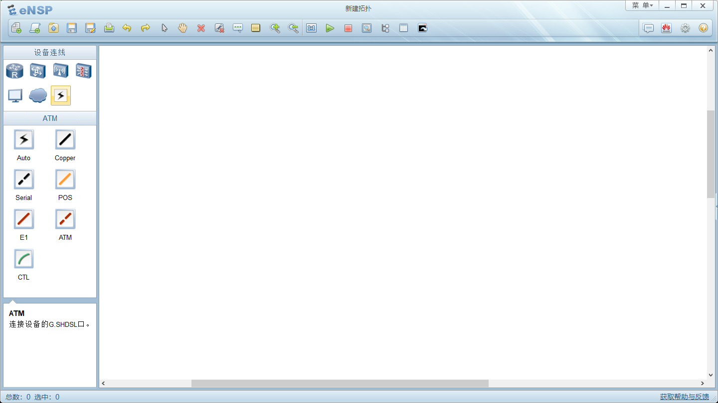The image size is (718, 403).
Task: Choose the E1 cable
Action: click(x=23, y=219)
